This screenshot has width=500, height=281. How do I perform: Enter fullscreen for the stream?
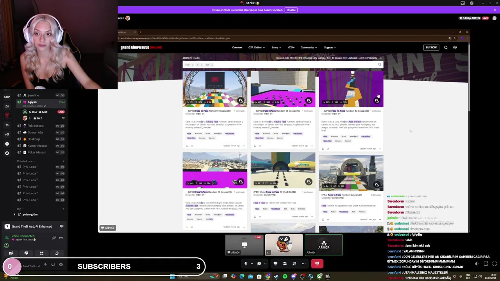coord(495,264)
